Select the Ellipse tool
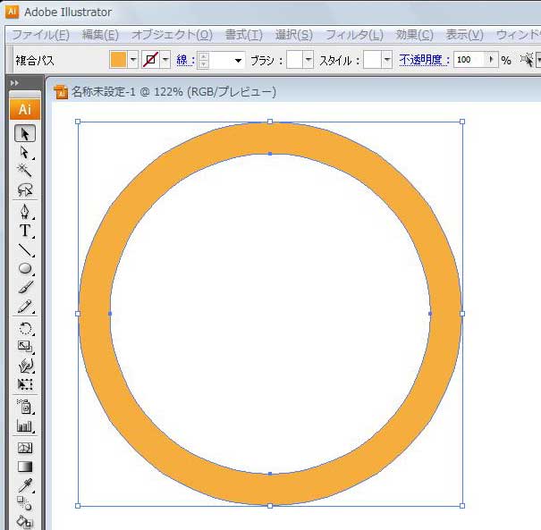This screenshot has width=541, height=530. pos(25,268)
